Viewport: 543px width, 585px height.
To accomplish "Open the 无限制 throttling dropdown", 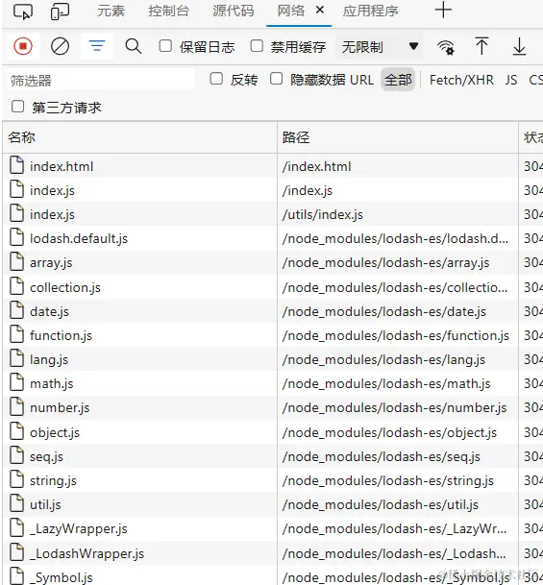I will (x=380, y=47).
